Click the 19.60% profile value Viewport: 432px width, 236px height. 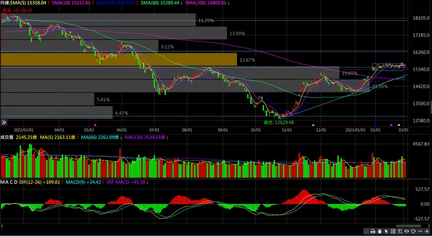[350, 73]
